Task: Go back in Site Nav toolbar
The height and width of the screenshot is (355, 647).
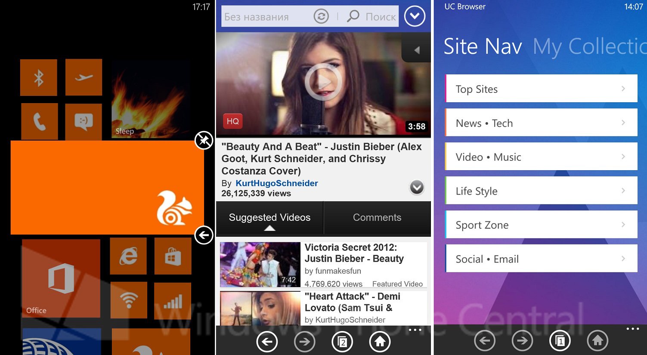Action: point(485,341)
